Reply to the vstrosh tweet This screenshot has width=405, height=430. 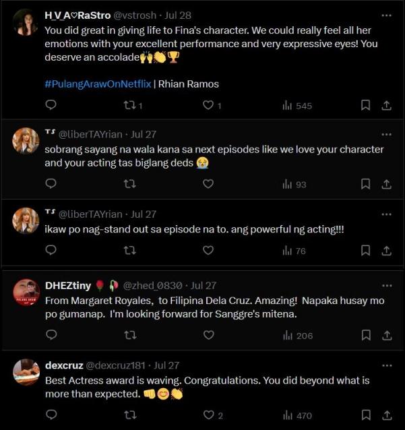[x=51, y=105]
